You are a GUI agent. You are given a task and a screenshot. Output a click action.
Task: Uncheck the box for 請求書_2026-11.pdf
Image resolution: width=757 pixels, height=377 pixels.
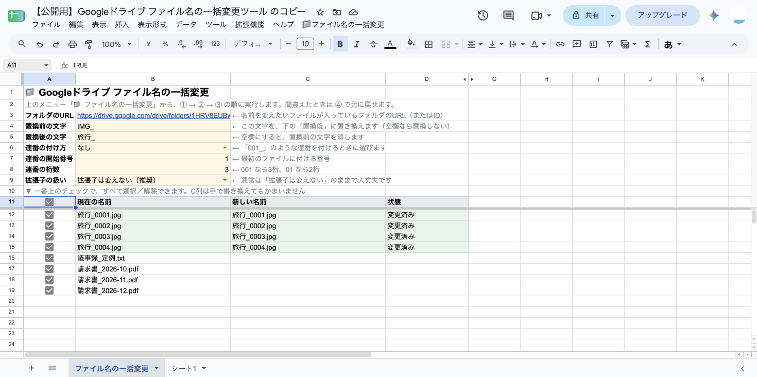(x=49, y=280)
